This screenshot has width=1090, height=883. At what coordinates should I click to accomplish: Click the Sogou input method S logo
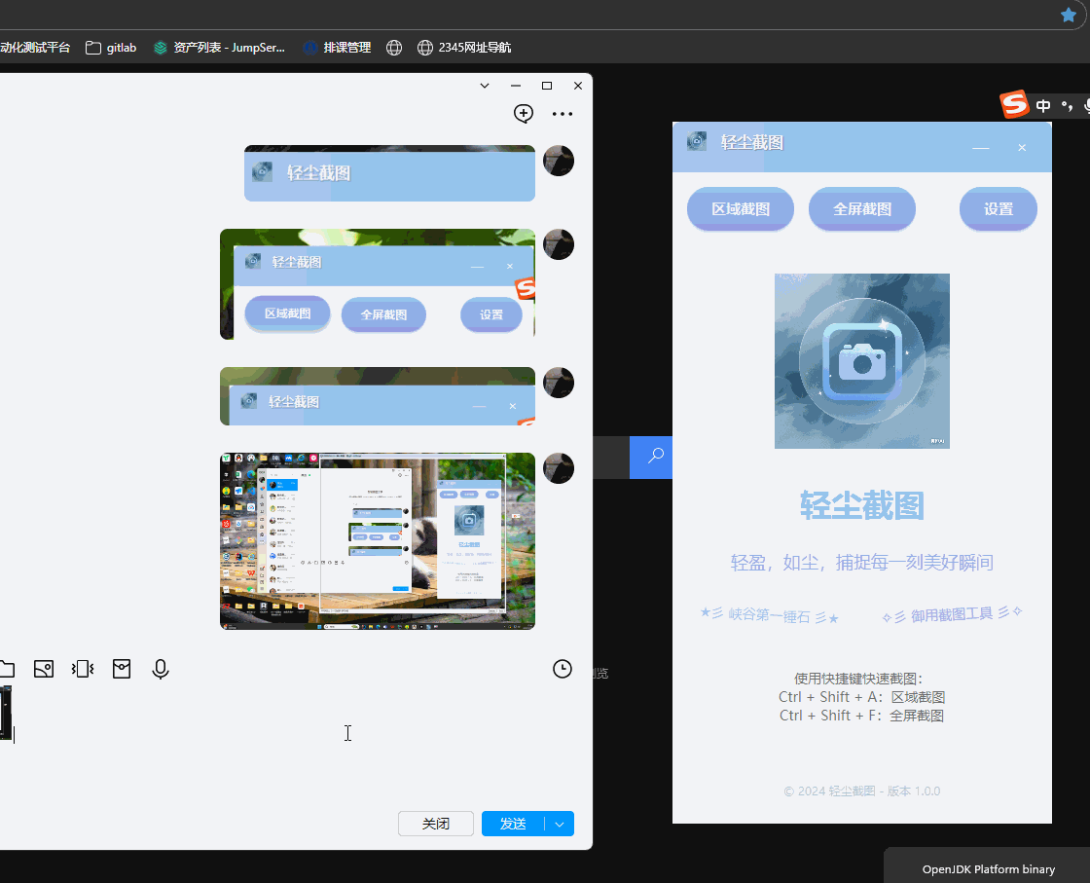[1014, 105]
